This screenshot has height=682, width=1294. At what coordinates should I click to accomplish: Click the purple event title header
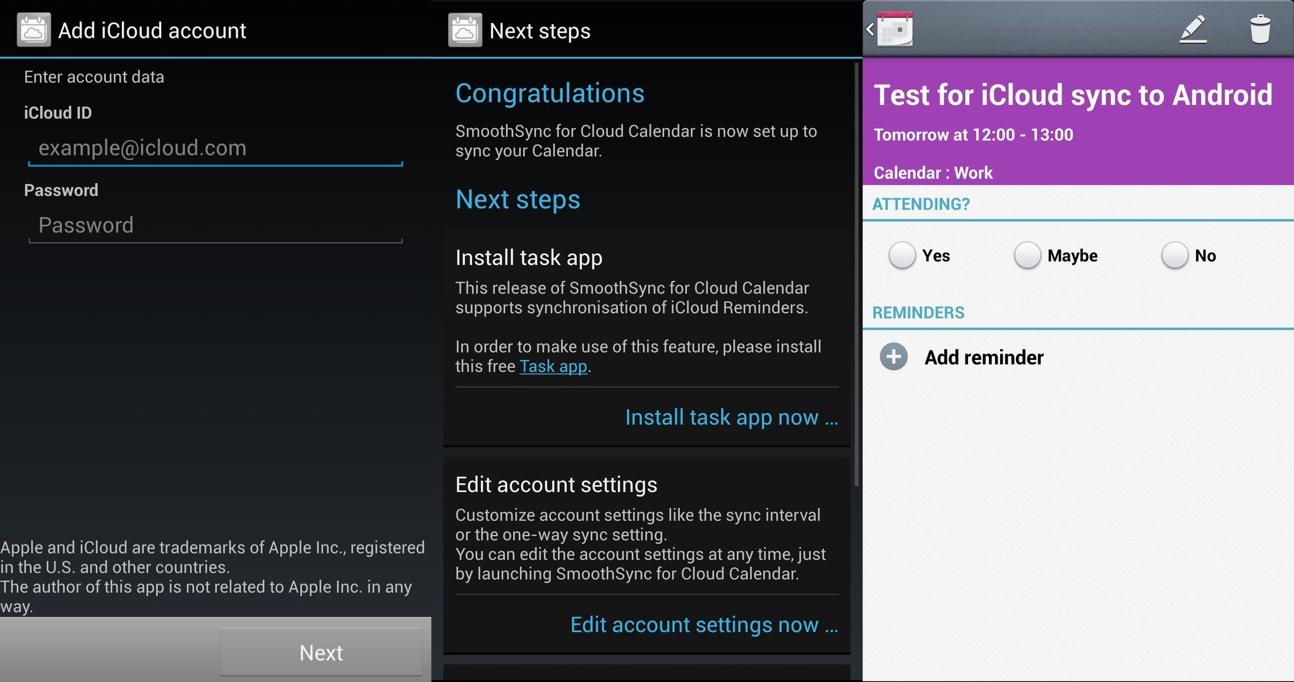[x=1072, y=95]
